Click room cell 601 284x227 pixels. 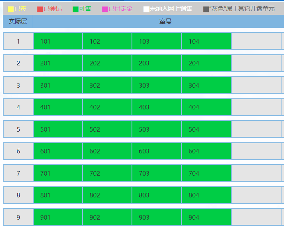coord(58,151)
